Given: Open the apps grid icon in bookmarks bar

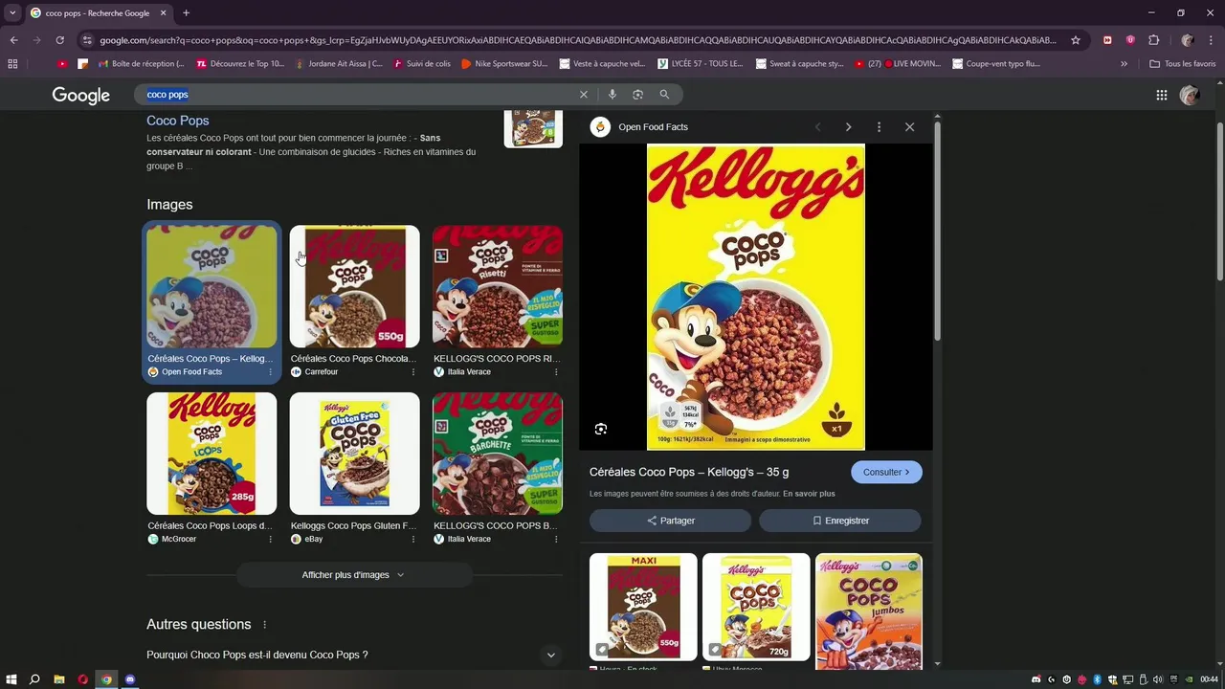Looking at the screenshot, I should pos(12,64).
